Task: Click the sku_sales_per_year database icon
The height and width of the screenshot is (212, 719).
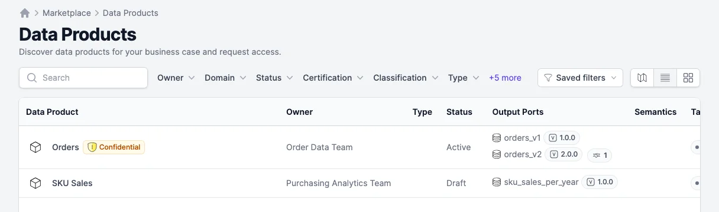Action: click(497, 182)
